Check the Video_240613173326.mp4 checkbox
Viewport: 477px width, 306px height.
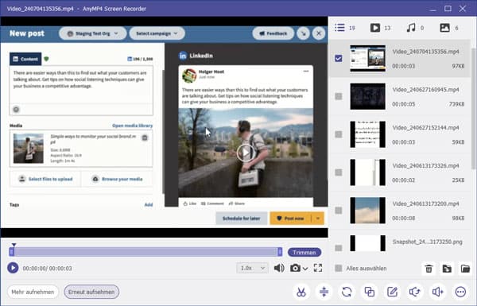(x=339, y=172)
